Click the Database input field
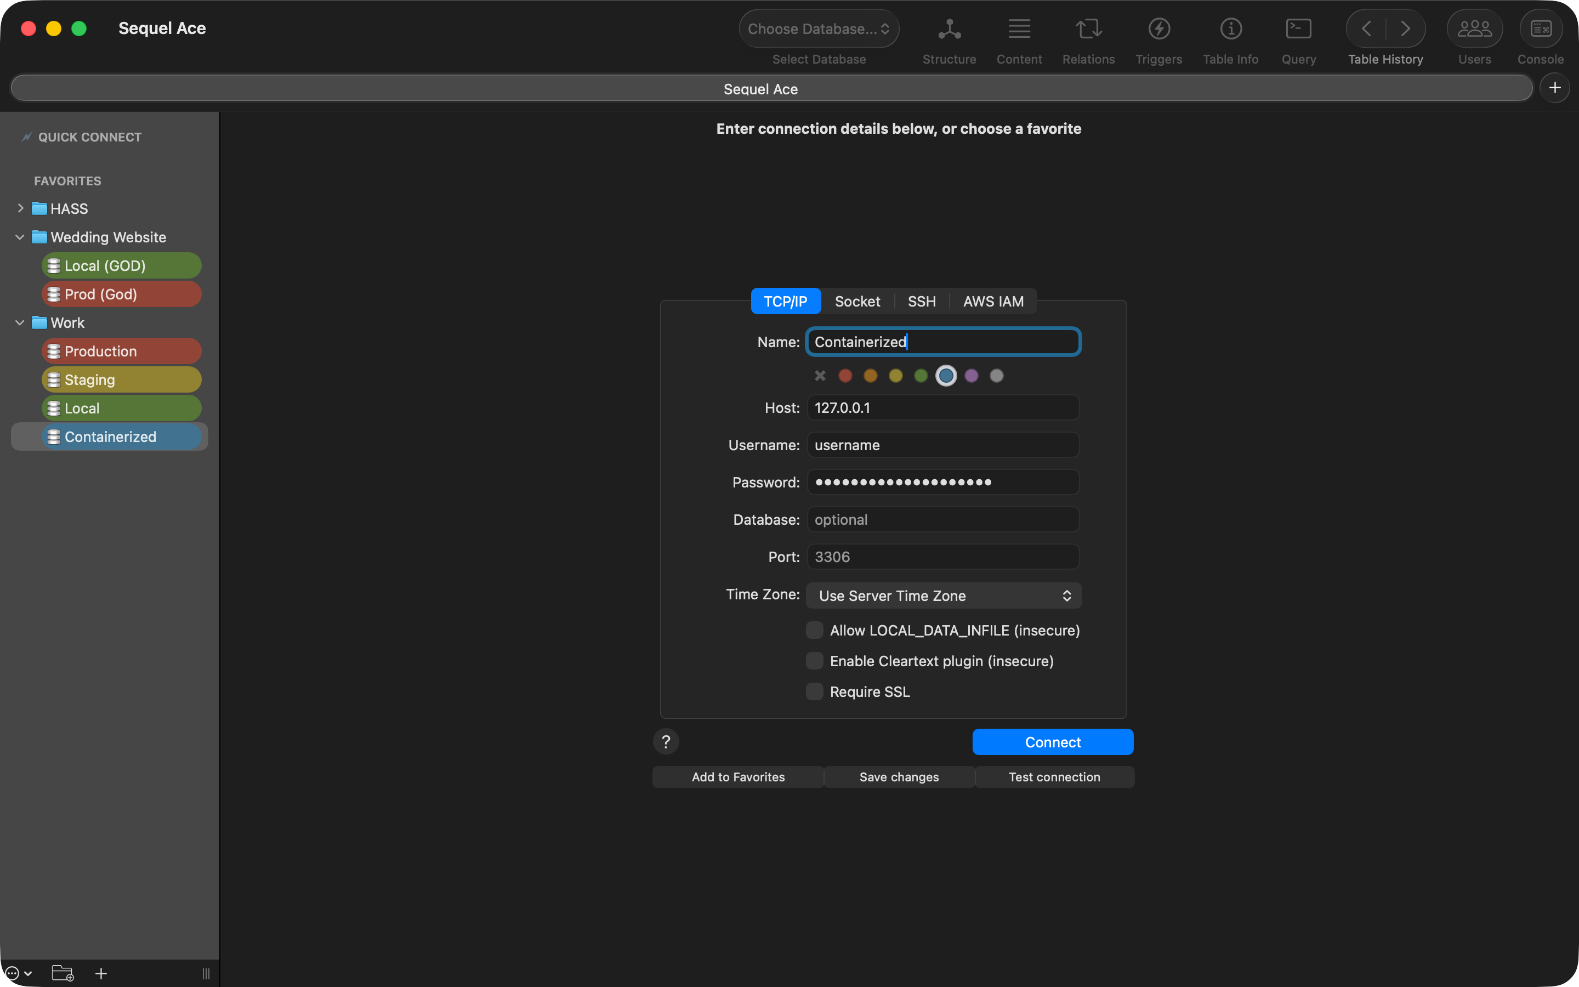Viewport: 1579px width, 987px height. 944,519
